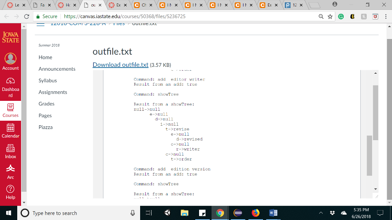Open Courses from the Canvas sidebar
This screenshot has height=220, width=392.
tap(10, 109)
